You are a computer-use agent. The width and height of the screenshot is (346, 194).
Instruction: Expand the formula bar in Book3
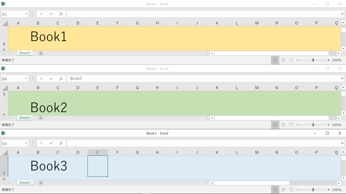pos(342,143)
